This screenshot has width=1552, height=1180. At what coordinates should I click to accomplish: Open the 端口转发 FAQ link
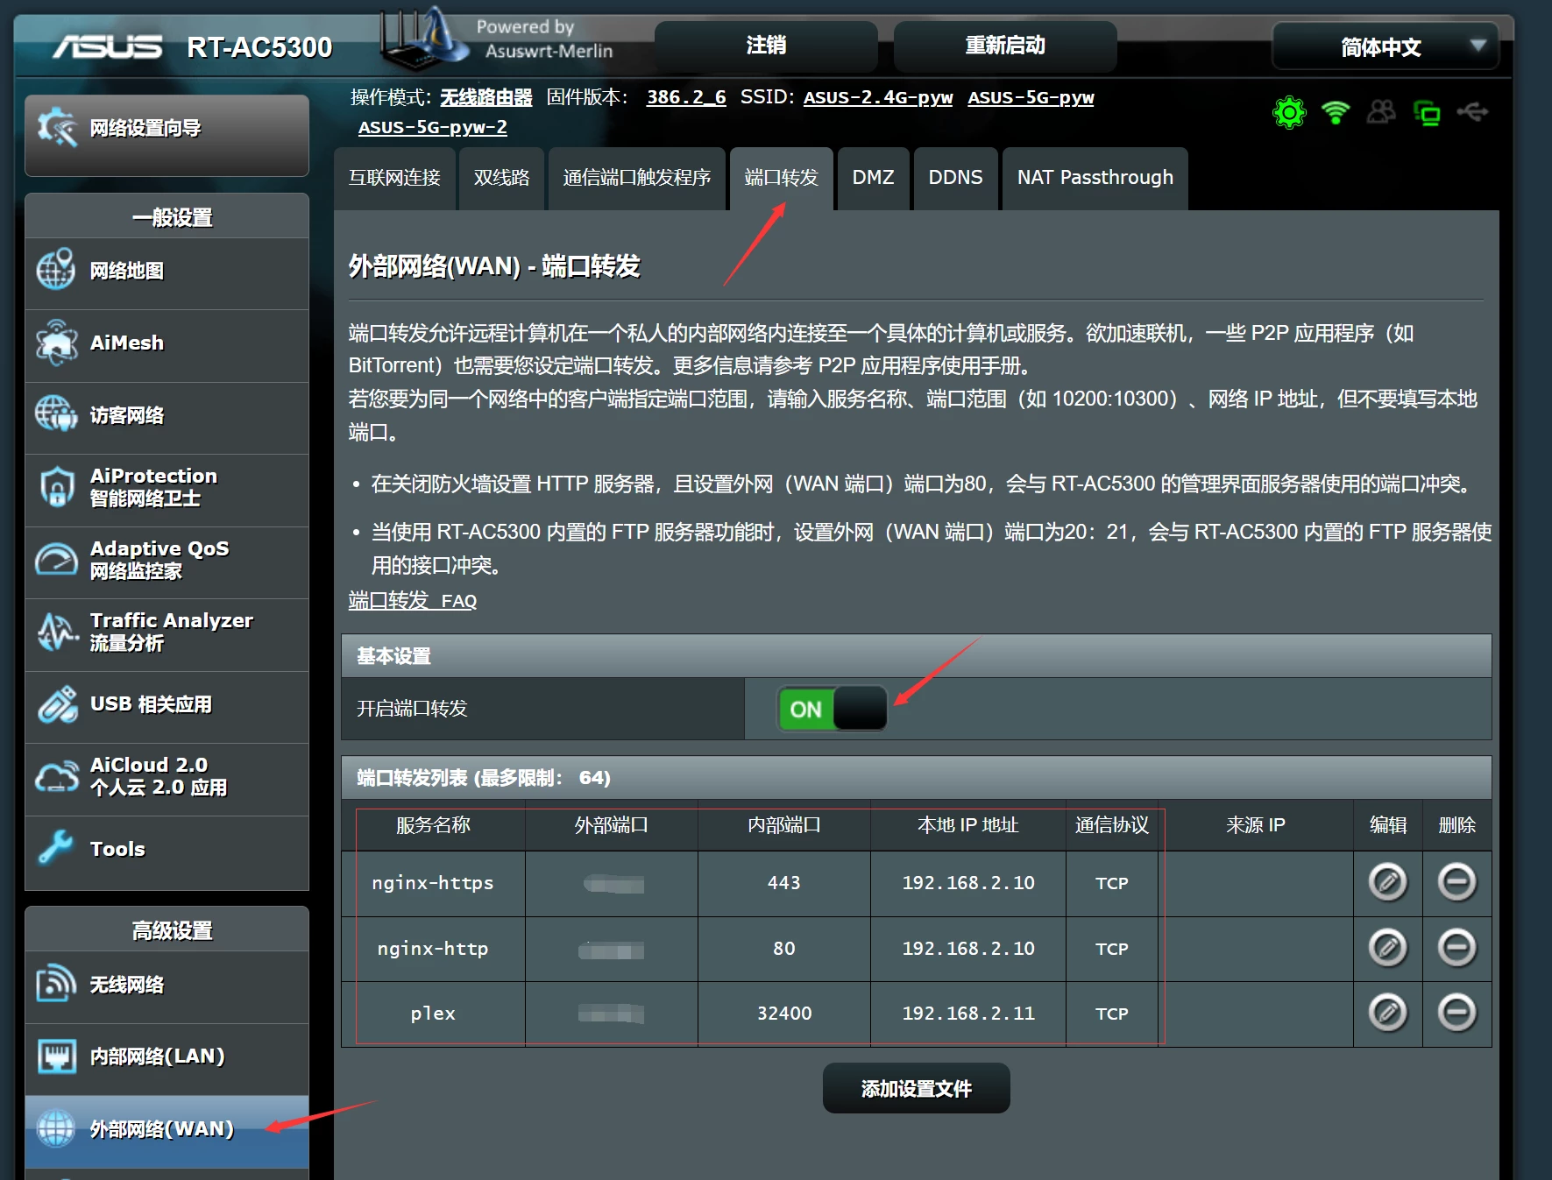click(x=413, y=601)
